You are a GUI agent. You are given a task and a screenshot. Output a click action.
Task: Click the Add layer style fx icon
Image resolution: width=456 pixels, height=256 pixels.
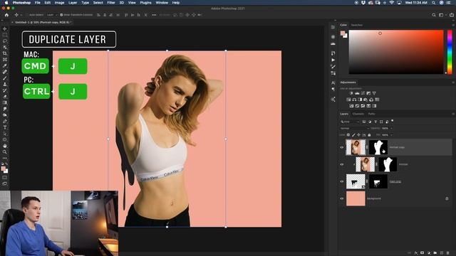(x=416, y=253)
